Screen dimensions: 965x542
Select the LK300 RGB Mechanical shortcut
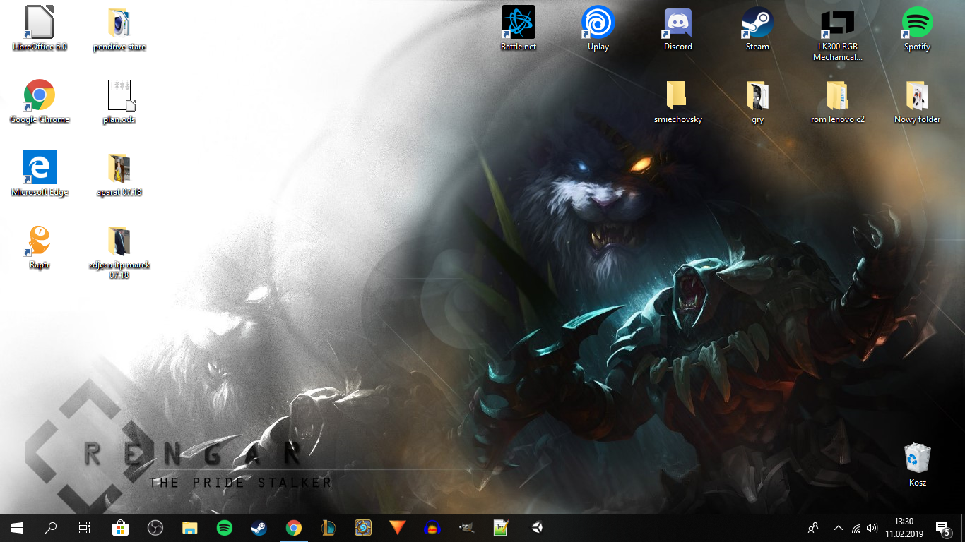pyautogui.click(x=837, y=34)
